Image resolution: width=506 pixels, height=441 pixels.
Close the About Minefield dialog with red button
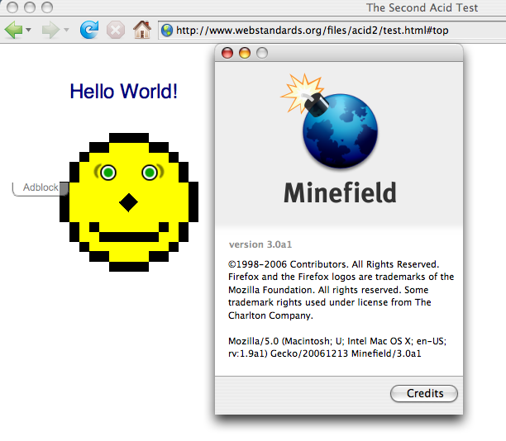pyautogui.click(x=227, y=53)
